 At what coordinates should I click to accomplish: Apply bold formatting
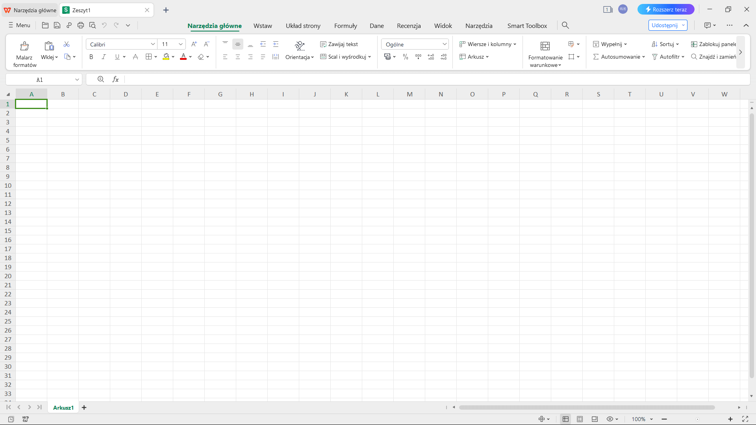(91, 57)
